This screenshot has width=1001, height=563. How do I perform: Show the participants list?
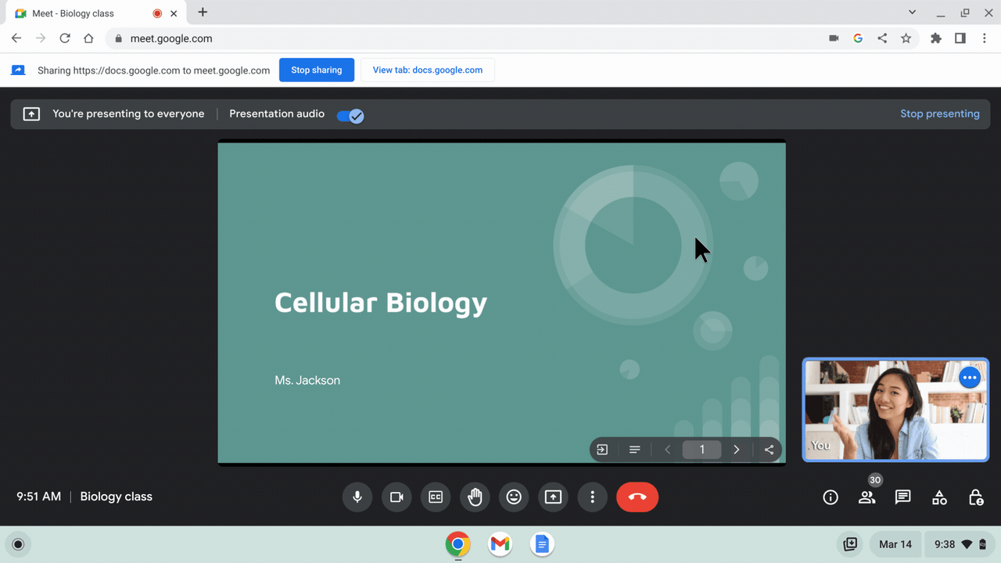(x=866, y=497)
